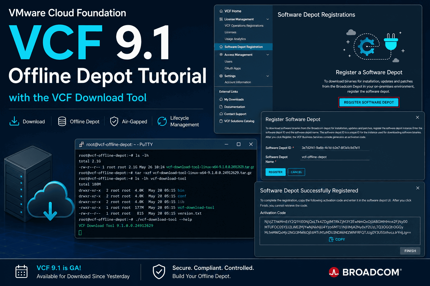Open the My Downloads external link
Image resolution: width=430 pixels, height=286 pixels.
click(234, 99)
